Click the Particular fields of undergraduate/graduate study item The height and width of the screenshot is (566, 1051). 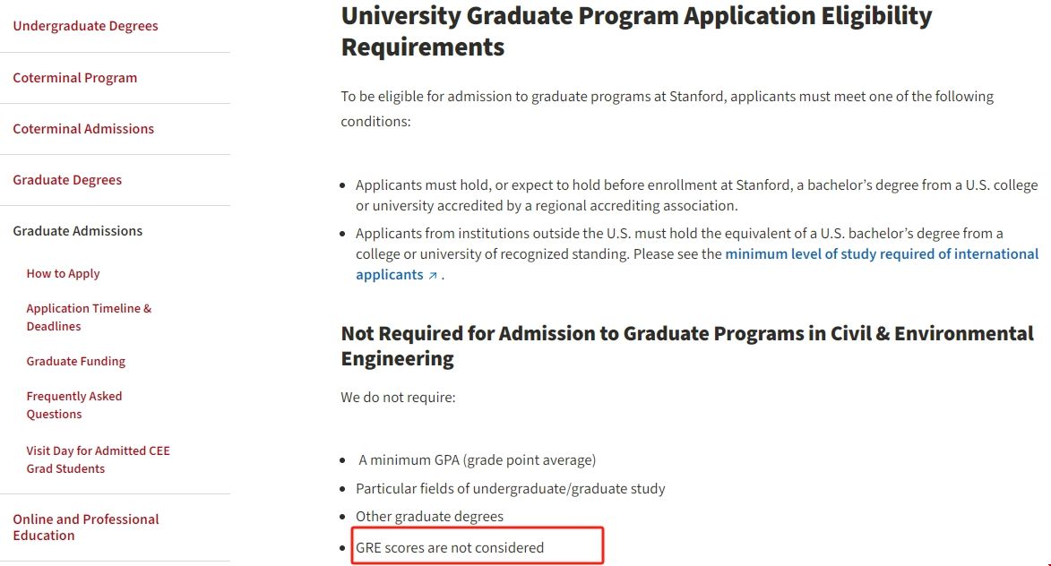pos(511,489)
